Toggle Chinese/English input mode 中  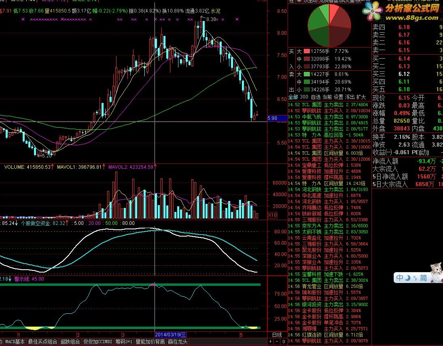pos(399,278)
